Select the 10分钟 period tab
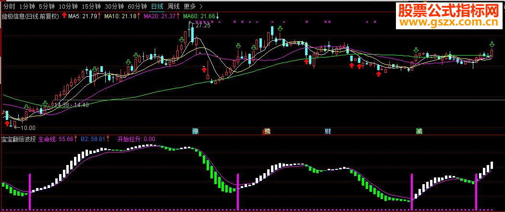Viewport: 505px width, 212px height. click(x=68, y=6)
